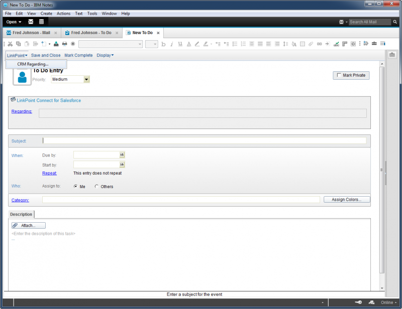Click the save-to-tray download icon in toolbar
The height and width of the screenshot is (309, 402).
click(56, 44)
